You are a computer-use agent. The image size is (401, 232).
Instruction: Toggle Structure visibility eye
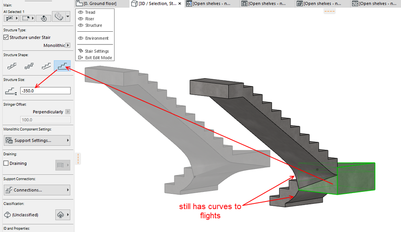pyautogui.click(x=80, y=25)
